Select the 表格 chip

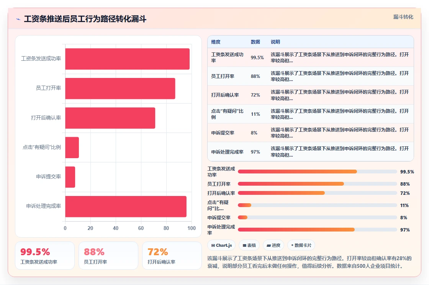249,245
